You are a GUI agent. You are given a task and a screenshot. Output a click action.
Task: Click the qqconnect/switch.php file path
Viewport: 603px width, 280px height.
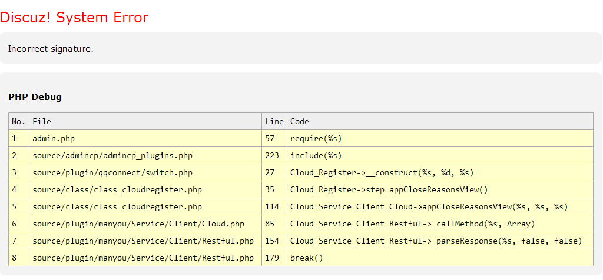(x=112, y=173)
